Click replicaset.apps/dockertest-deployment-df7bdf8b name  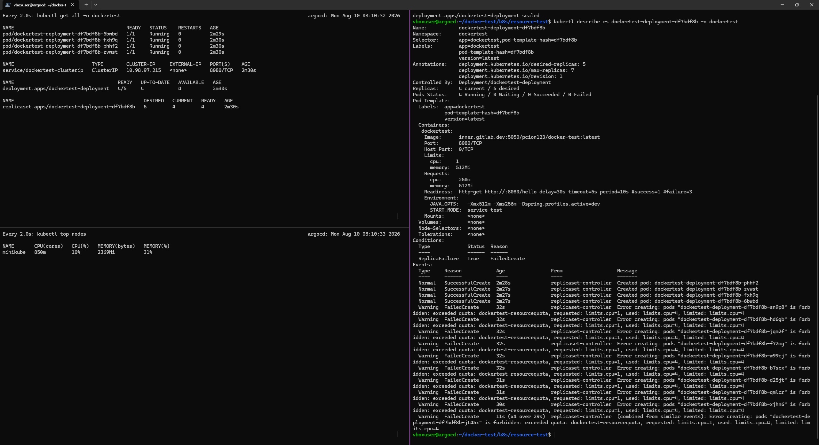[x=69, y=107]
